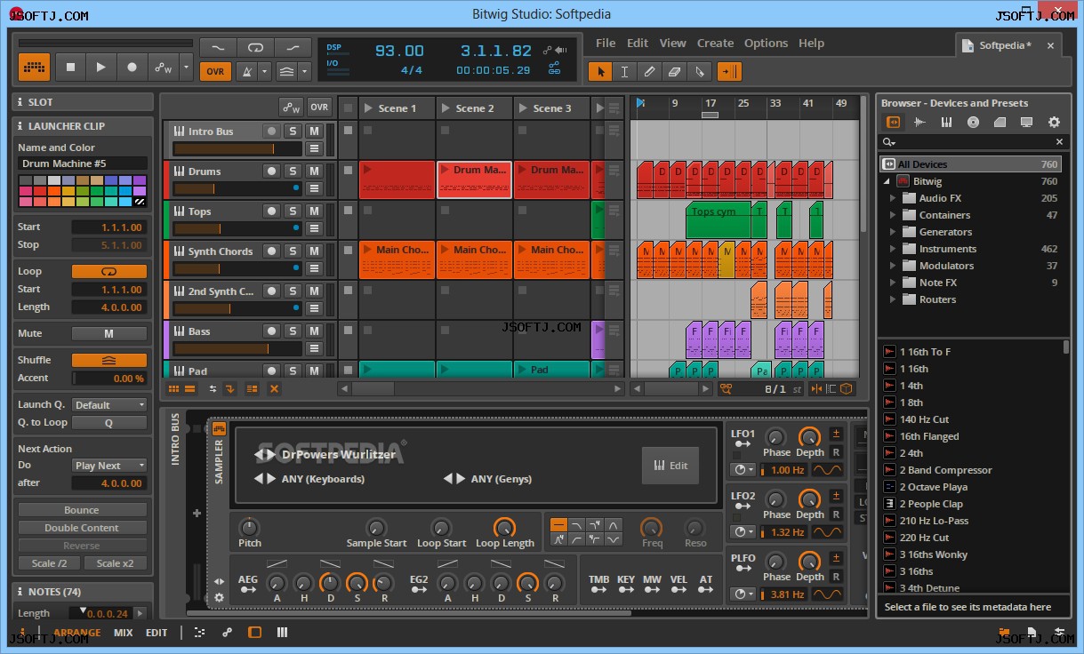Click the sampler device settings gear
Viewport: 1084px width, 654px height.
coord(220,598)
